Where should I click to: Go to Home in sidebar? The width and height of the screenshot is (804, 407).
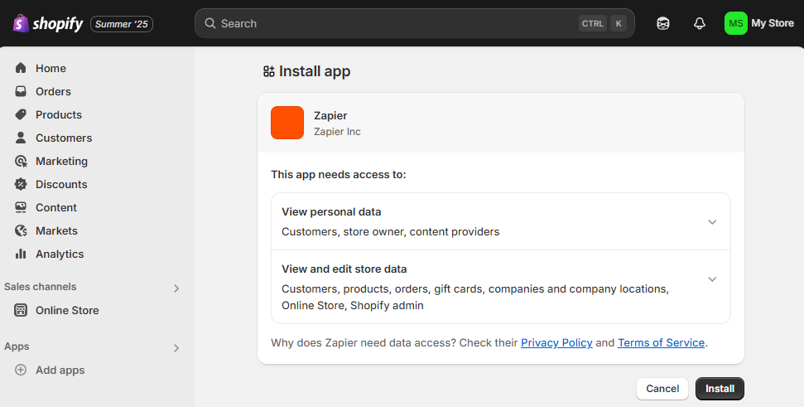(x=51, y=68)
